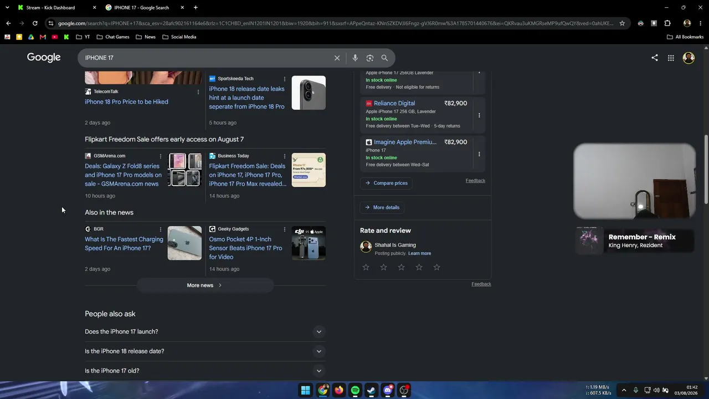Open the Flipkart Freedom Sale article thumbnail
The width and height of the screenshot is (709, 399).
click(309, 170)
